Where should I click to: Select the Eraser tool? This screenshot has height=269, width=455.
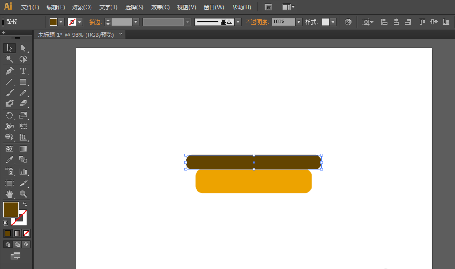point(23,104)
